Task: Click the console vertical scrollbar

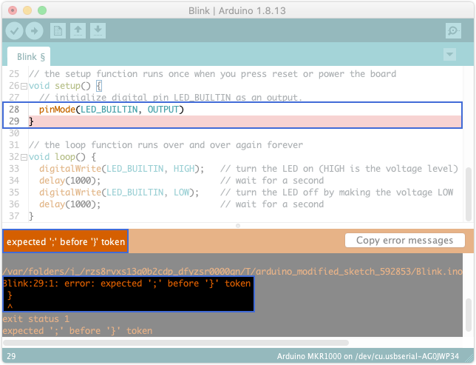Action: coord(469,315)
